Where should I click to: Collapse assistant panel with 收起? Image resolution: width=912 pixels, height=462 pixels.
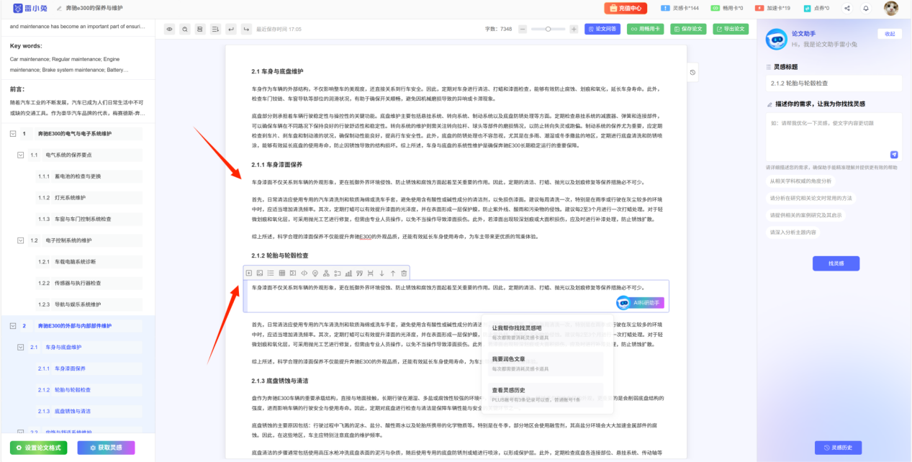pyautogui.click(x=890, y=34)
